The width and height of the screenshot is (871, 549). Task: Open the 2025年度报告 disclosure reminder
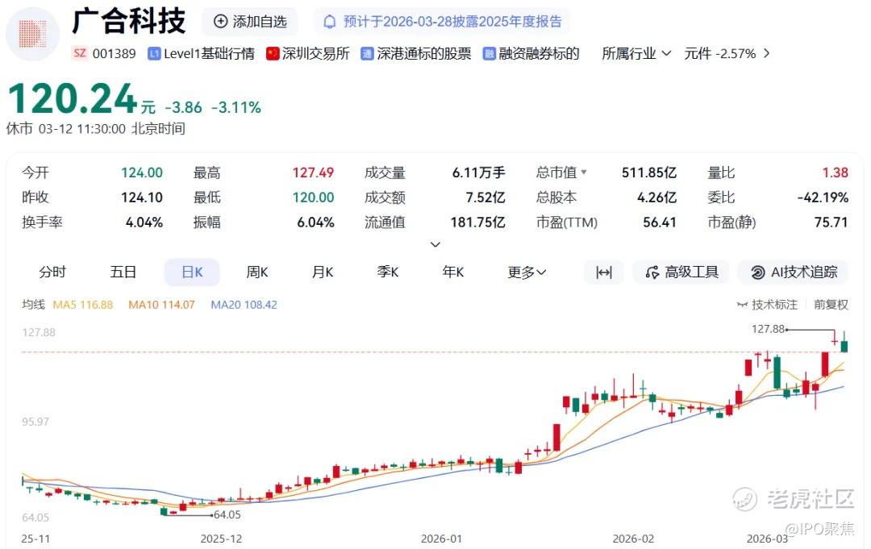(x=443, y=22)
